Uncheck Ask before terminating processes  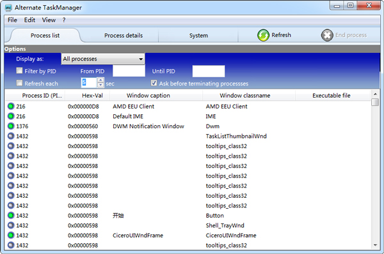[154, 83]
